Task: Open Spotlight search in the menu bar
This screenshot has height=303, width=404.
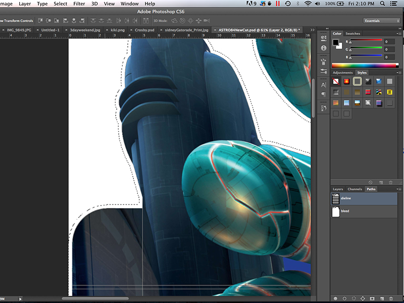Action: tap(383, 4)
